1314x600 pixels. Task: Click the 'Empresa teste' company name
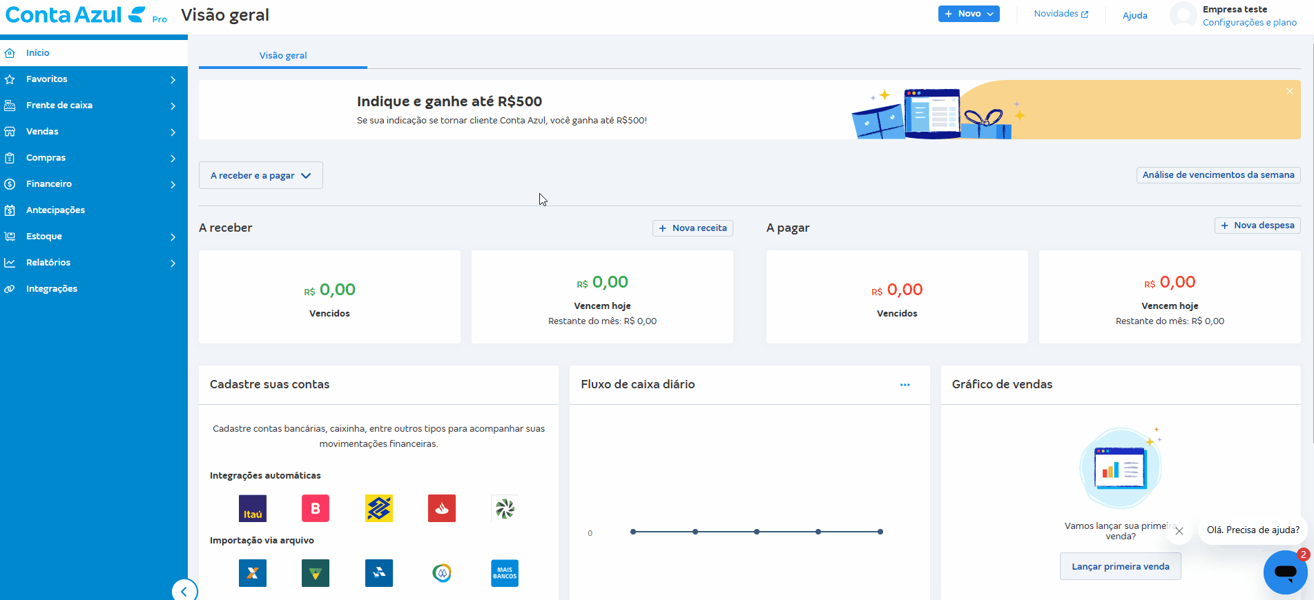coord(1235,10)
